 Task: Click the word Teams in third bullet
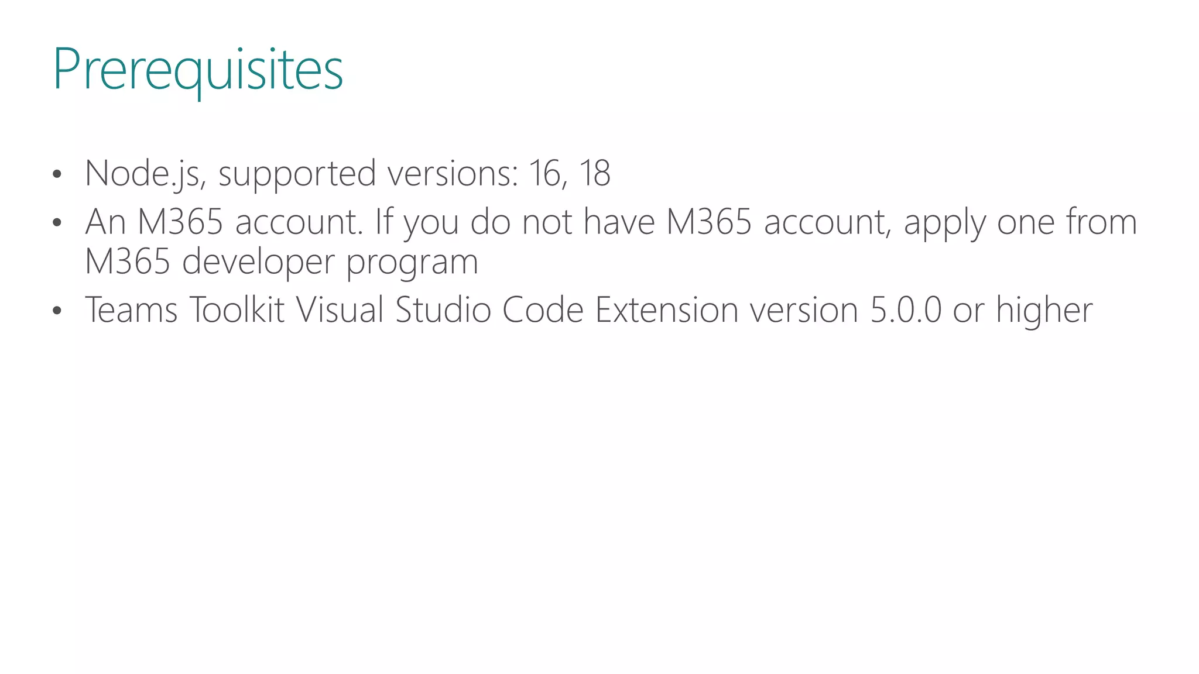[x=131, y=310]
